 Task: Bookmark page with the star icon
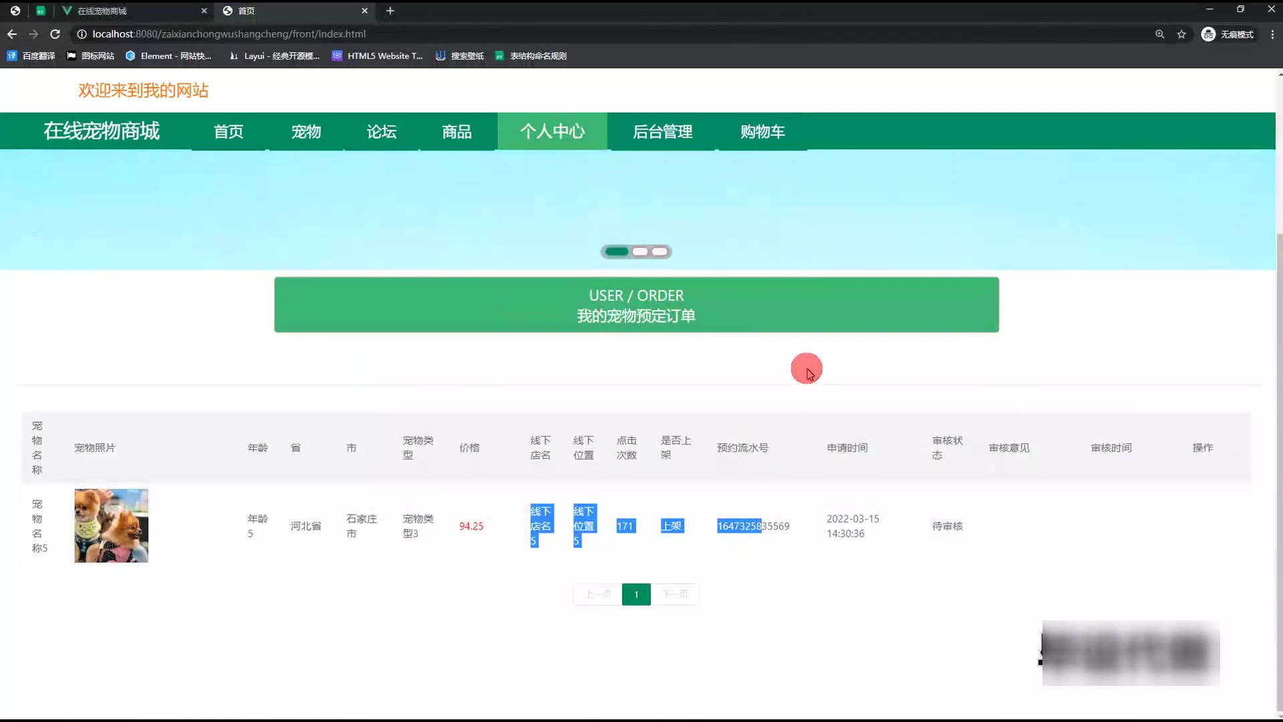click(1181, 34)
